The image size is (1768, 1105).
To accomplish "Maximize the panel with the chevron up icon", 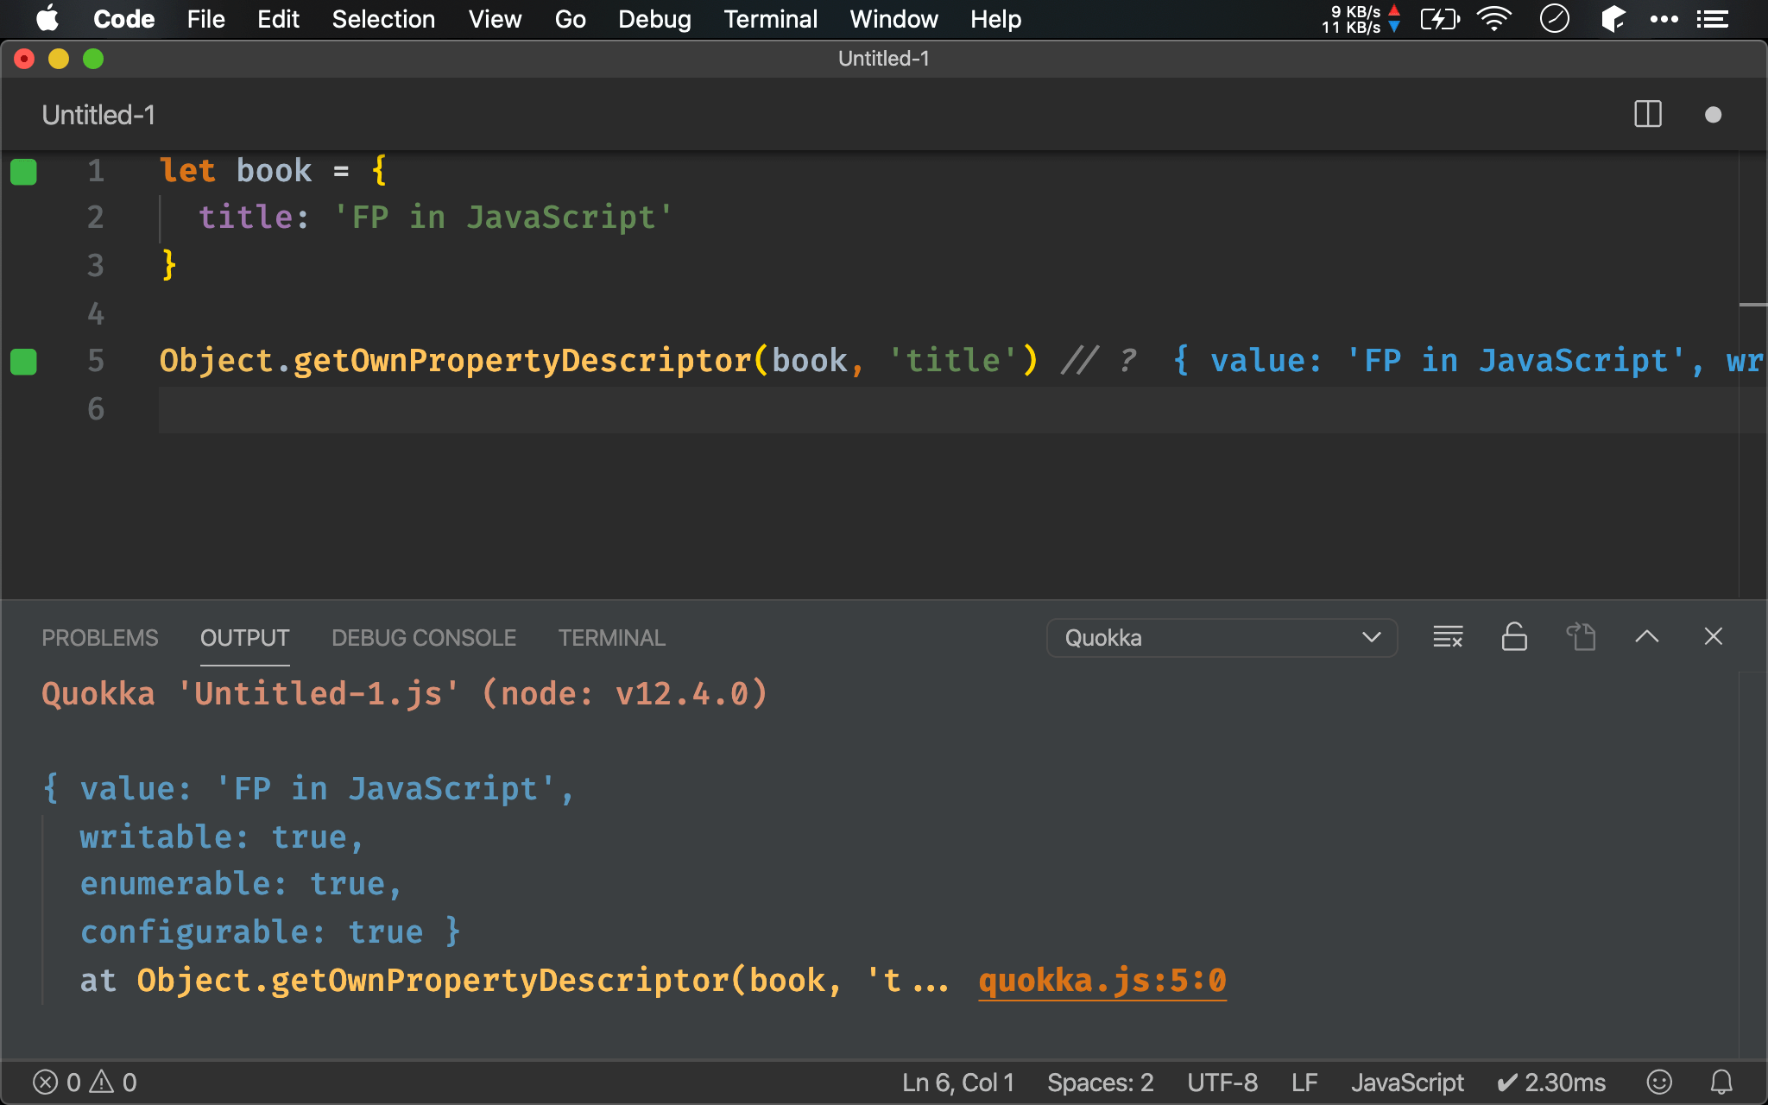I will tap(1646, 637).
